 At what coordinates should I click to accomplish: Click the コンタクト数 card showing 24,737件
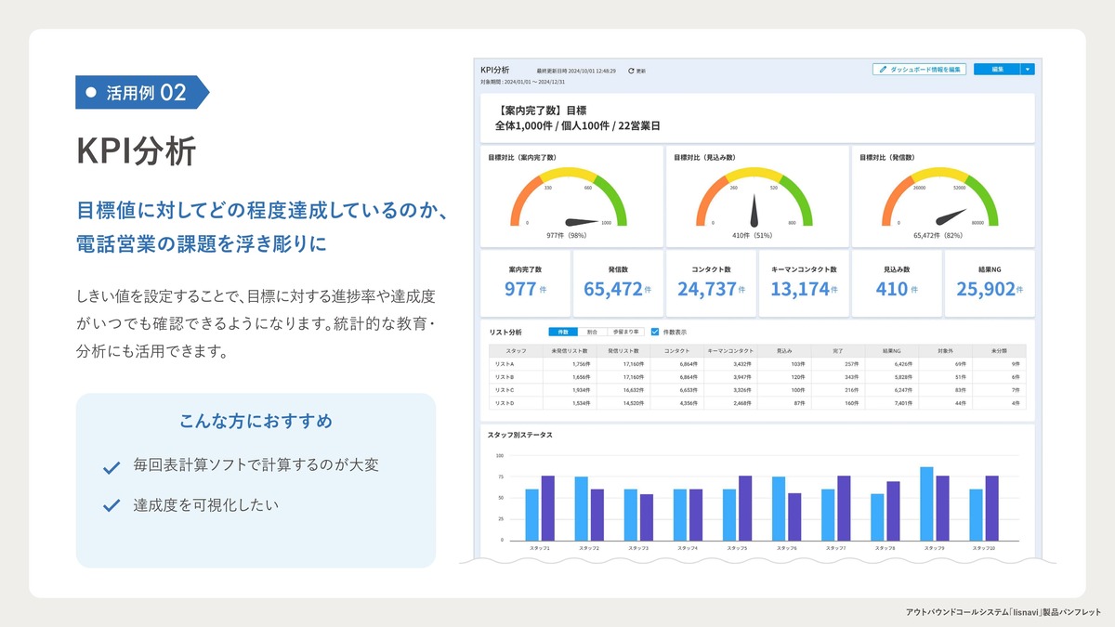coord(711,283)
